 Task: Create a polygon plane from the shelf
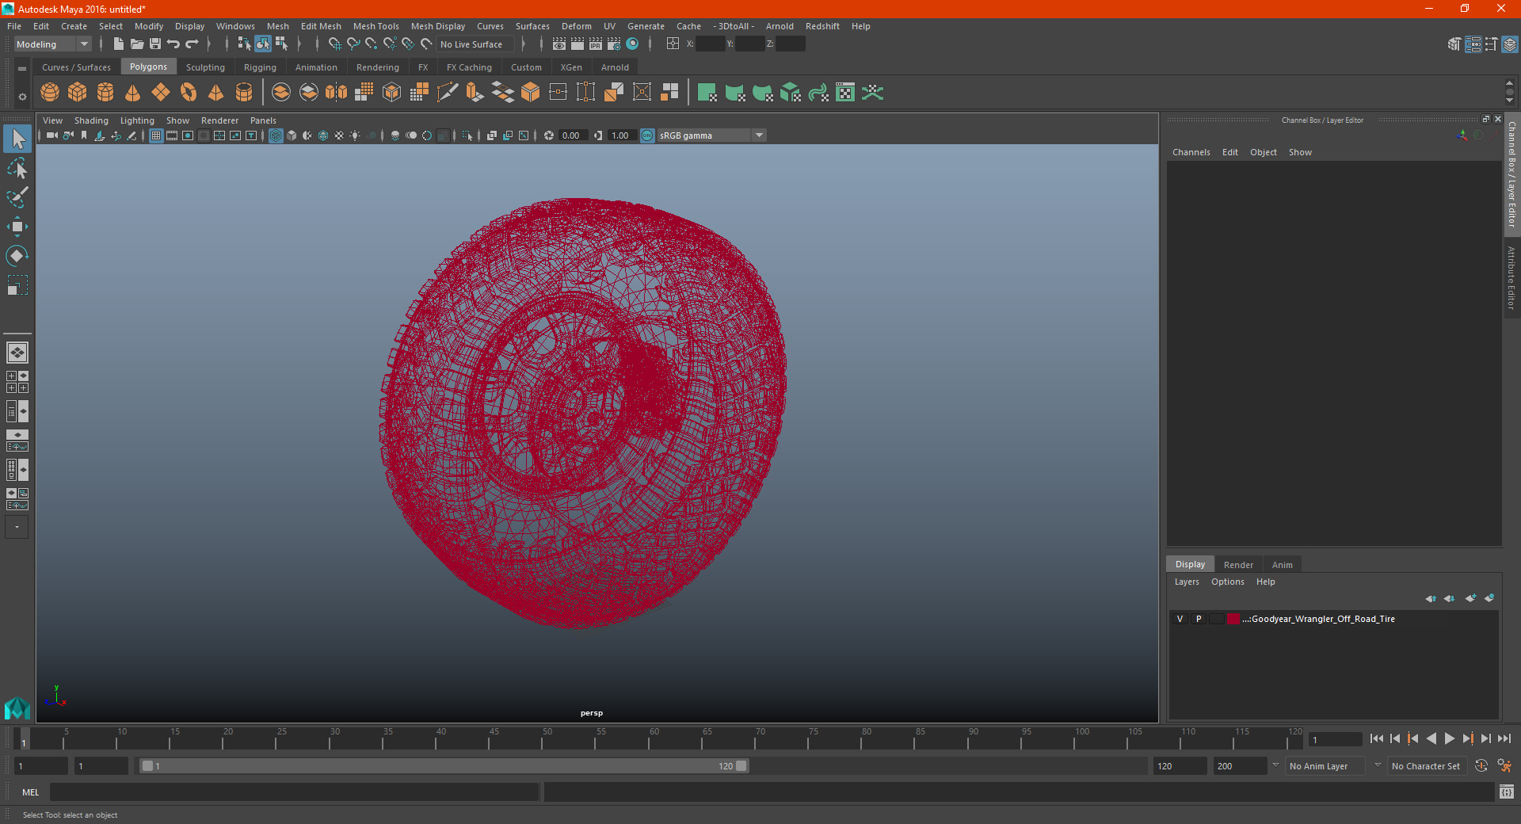tap(161, 93)
